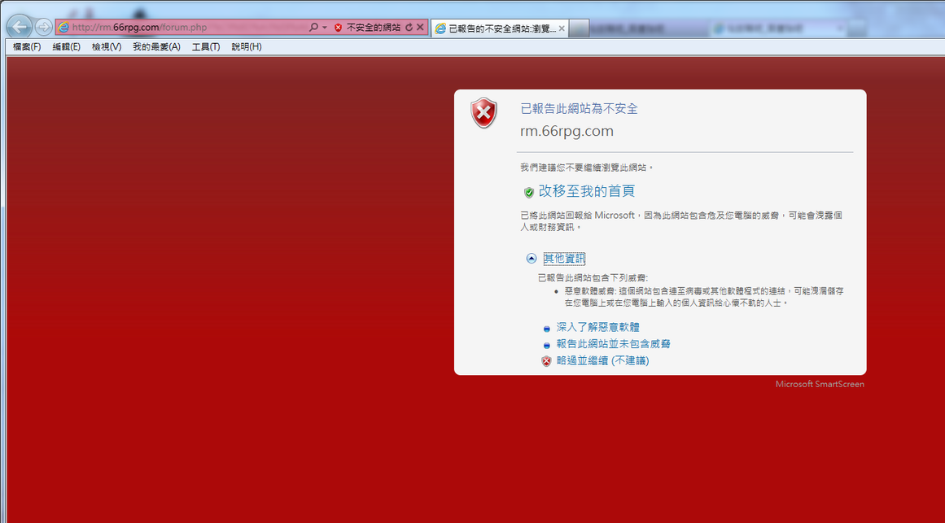Click the 改移至我的首頁 link
Image resolution: width=945 pixels, height=523 pixels.
[x=586, y=191]
